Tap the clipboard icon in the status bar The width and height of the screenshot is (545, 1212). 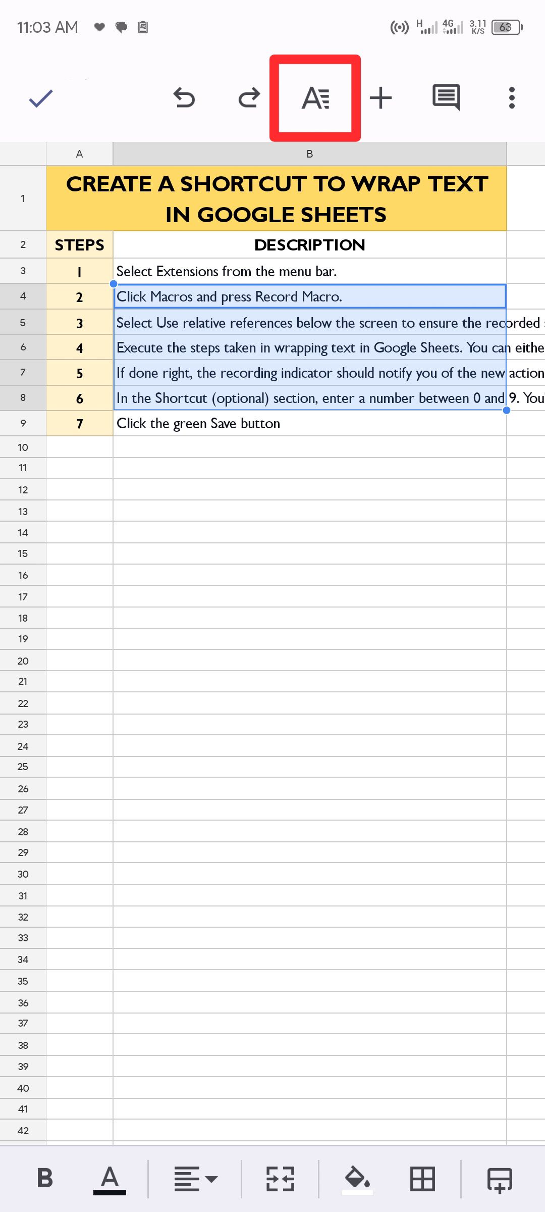[x=143, y=28]
